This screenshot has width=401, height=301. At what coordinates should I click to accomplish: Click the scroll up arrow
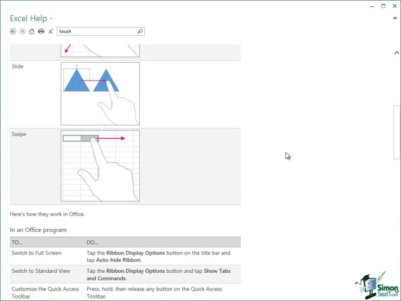click(x=397, y=53)
